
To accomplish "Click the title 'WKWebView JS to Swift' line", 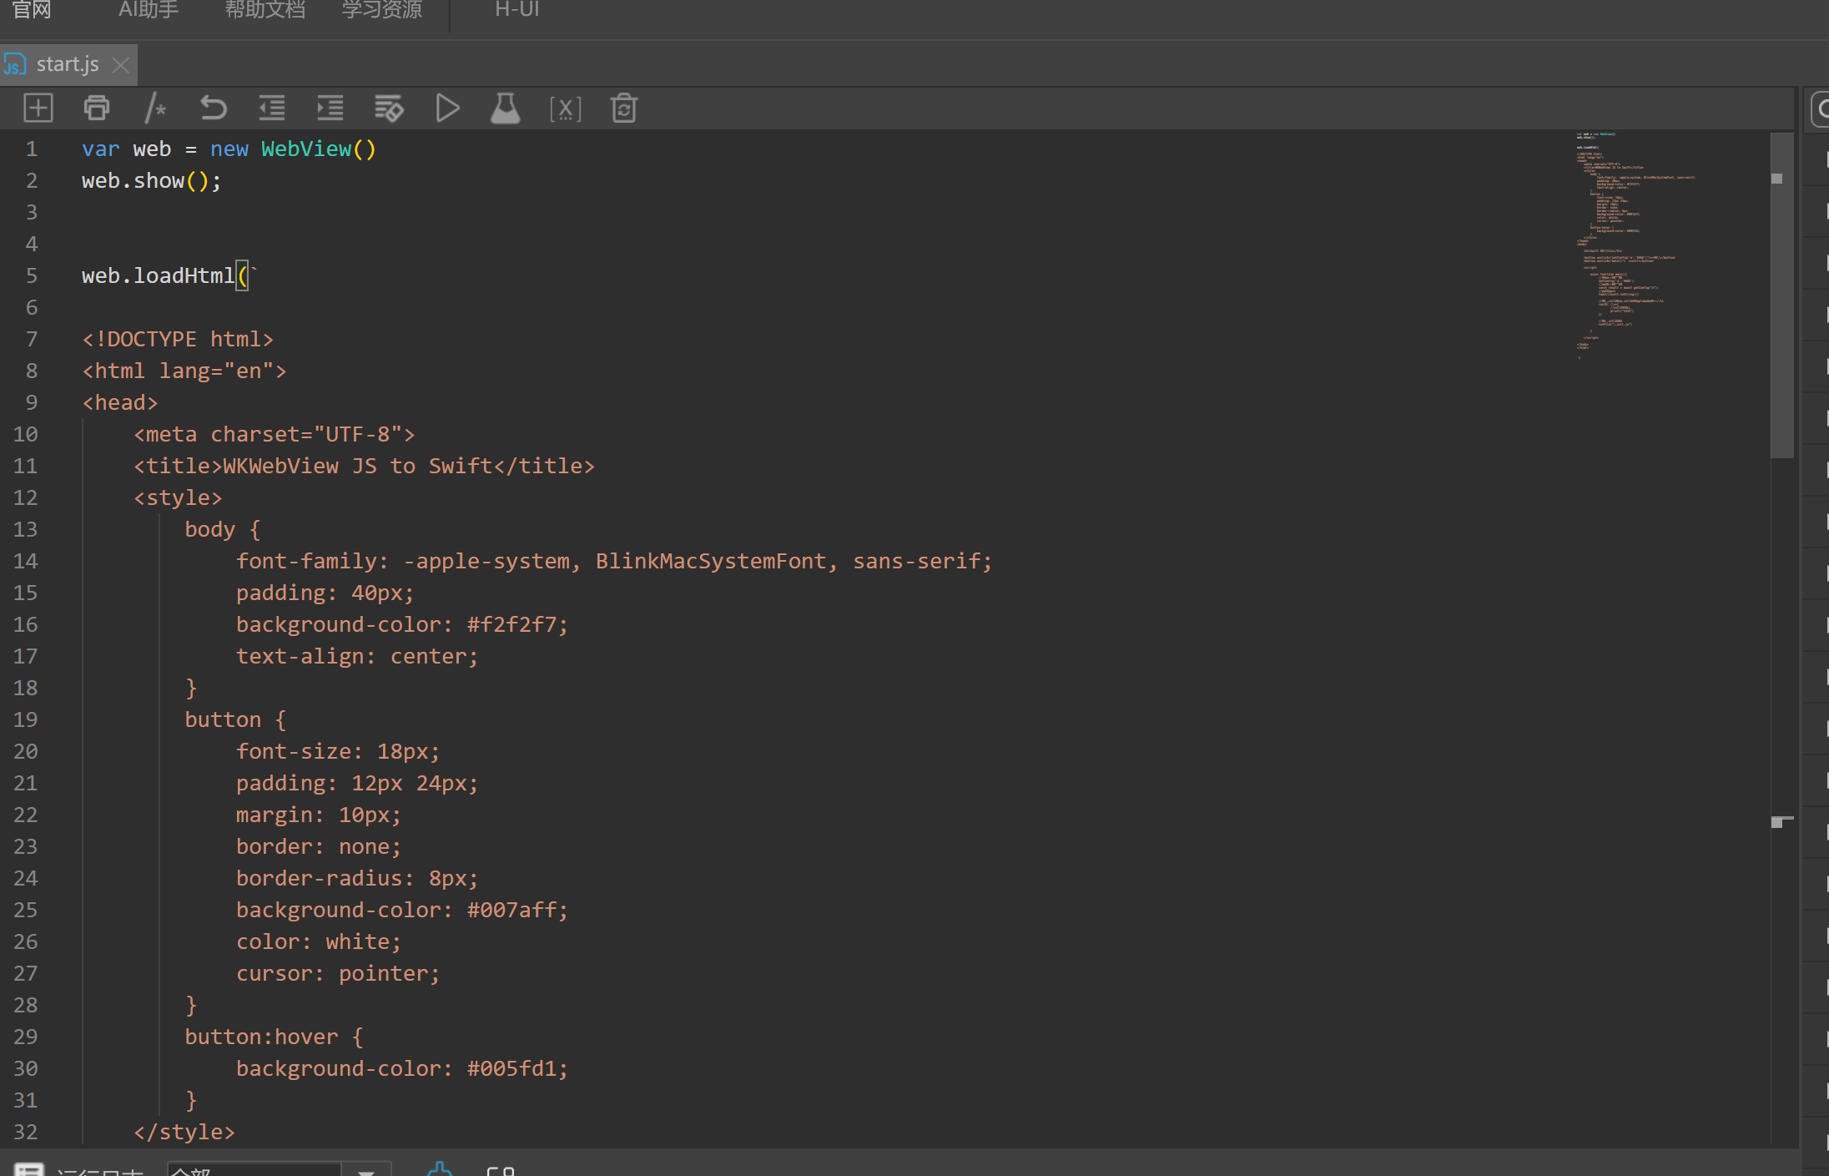I will pyautogui.click(x=365, y=467).
